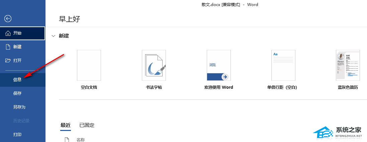Click 保存 in the sidebar
The width and height of the screenshot is (367, 142).
[x=23, y=93]
